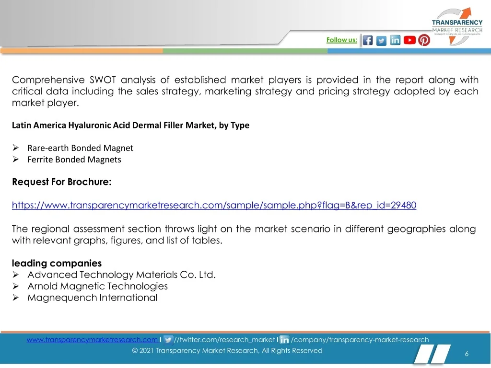Image resolution: width=491 pixels, height=368 pixels.
Task: Click the green 'Follow us:' link
Action: click(x=341, y=40)
